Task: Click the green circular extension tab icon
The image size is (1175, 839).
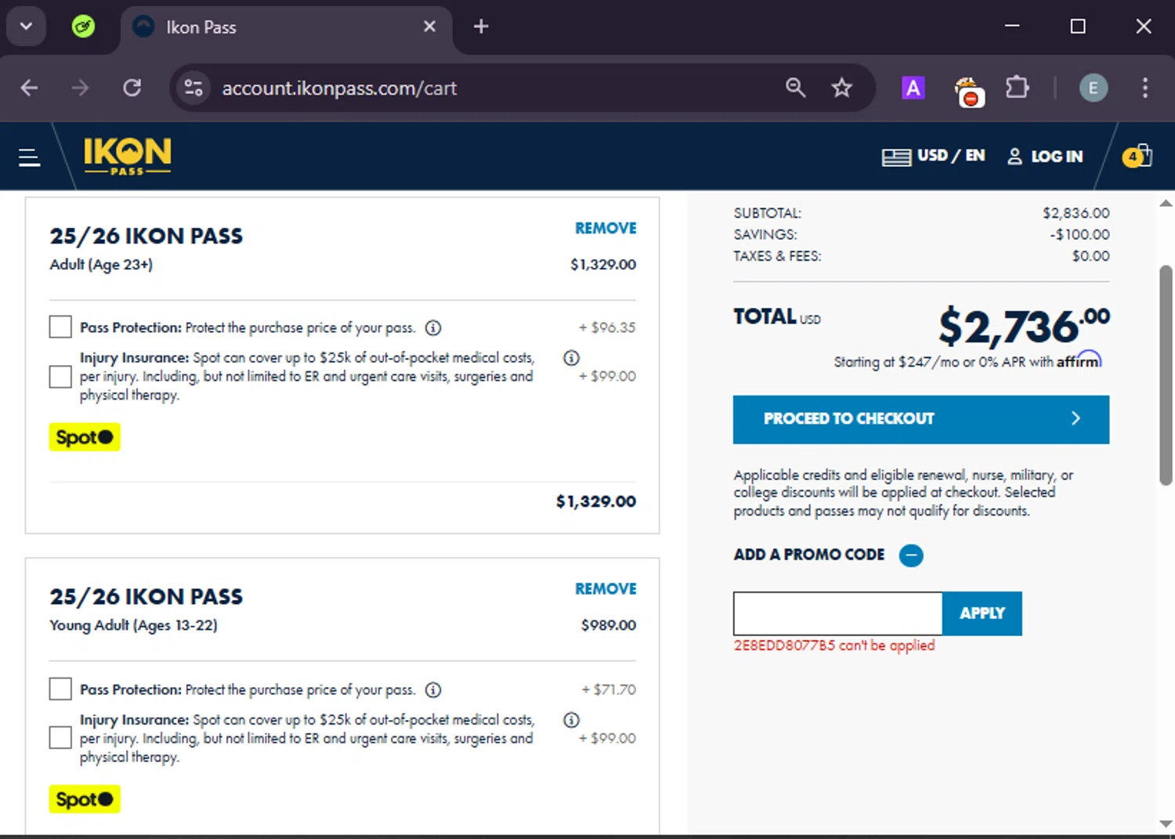Action: (83, 27)
